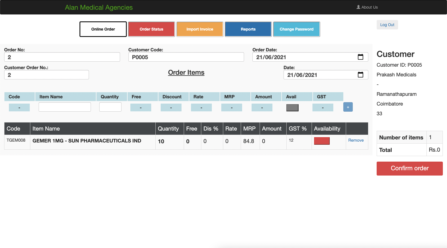Click the Confirm order button
This screenshot has width=447, height=248.
[x=409, y=168]
